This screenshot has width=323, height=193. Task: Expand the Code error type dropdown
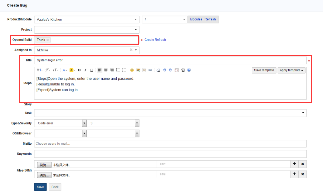[x=84, y=123]
